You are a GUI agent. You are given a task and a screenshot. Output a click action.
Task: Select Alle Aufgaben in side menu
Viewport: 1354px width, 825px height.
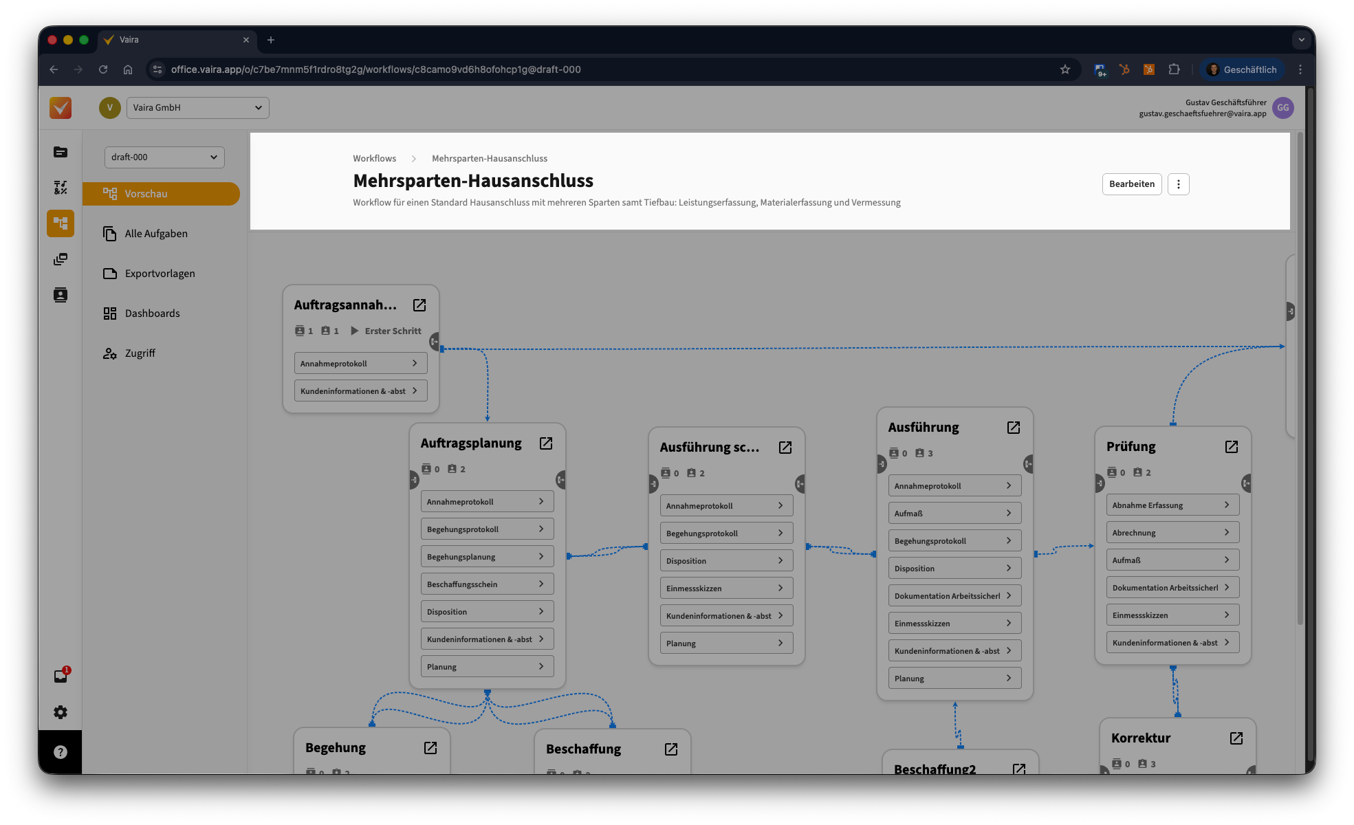point(156,234)
